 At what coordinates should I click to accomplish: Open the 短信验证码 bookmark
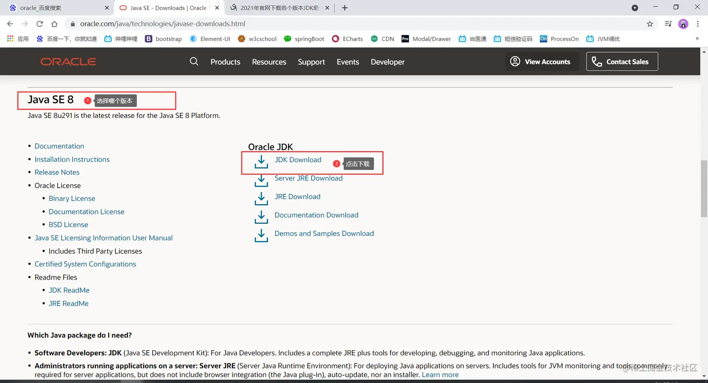pos(513,39)
